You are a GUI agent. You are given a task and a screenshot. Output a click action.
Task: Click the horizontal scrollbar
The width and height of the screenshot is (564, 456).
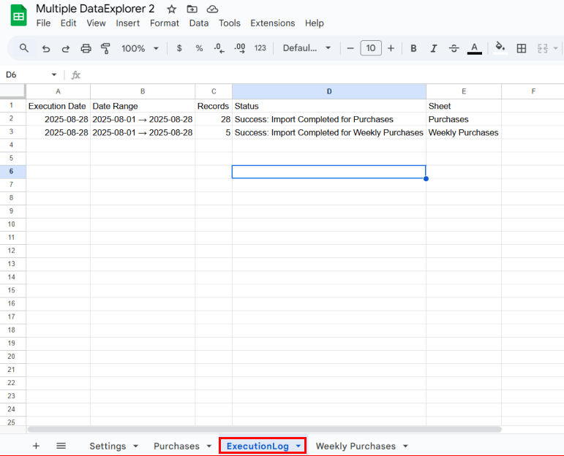coord(264,430)
